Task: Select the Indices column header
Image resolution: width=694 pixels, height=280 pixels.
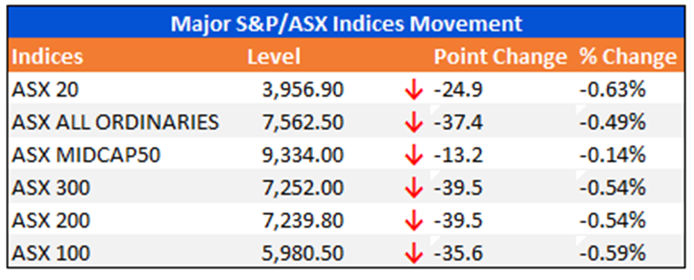Action: 48,57
